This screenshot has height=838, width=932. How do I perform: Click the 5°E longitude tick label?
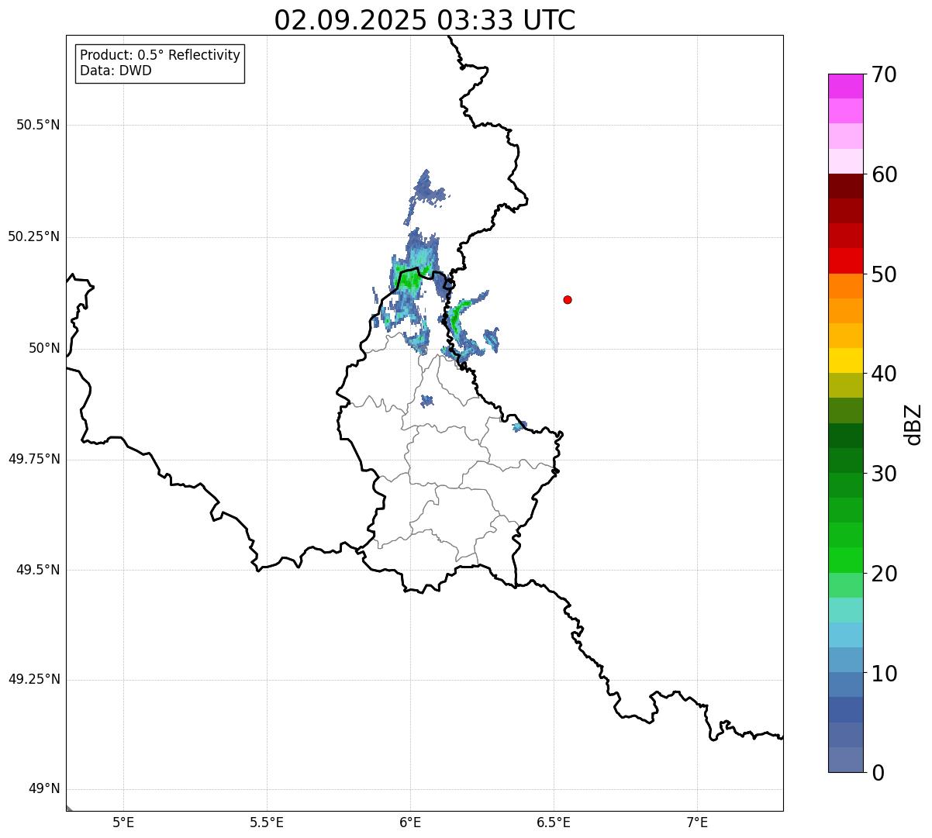[123, 822]
